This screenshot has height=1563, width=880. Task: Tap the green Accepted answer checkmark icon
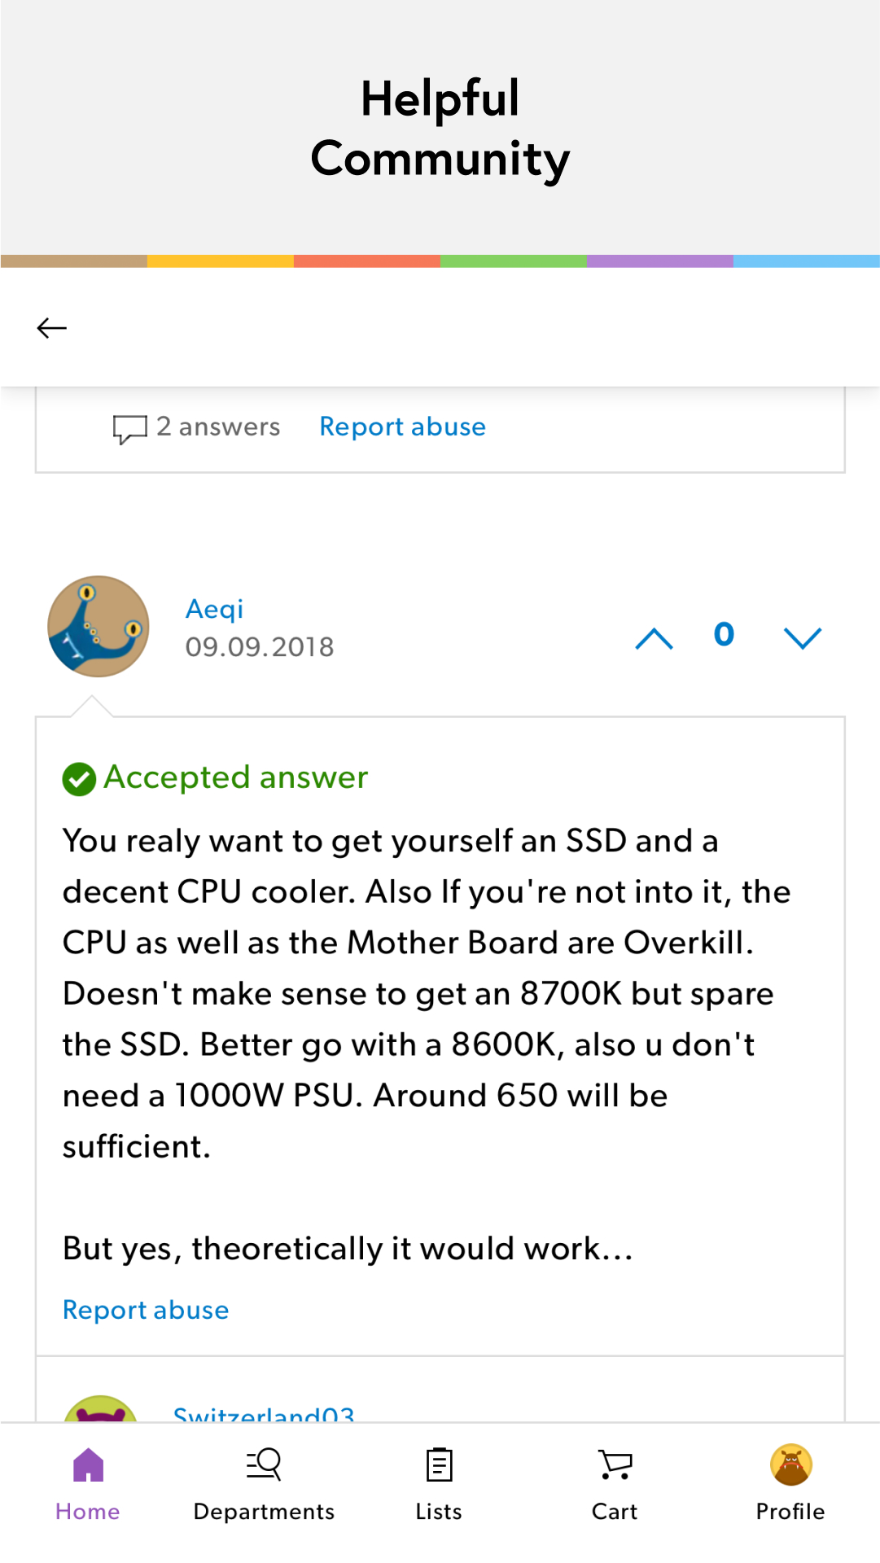pos(79,779)
